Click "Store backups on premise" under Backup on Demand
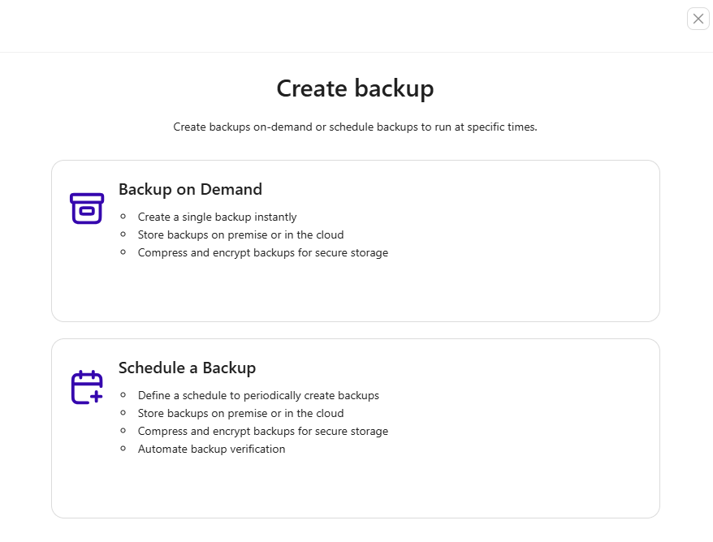The image size is (713, 542). [240, 234]
